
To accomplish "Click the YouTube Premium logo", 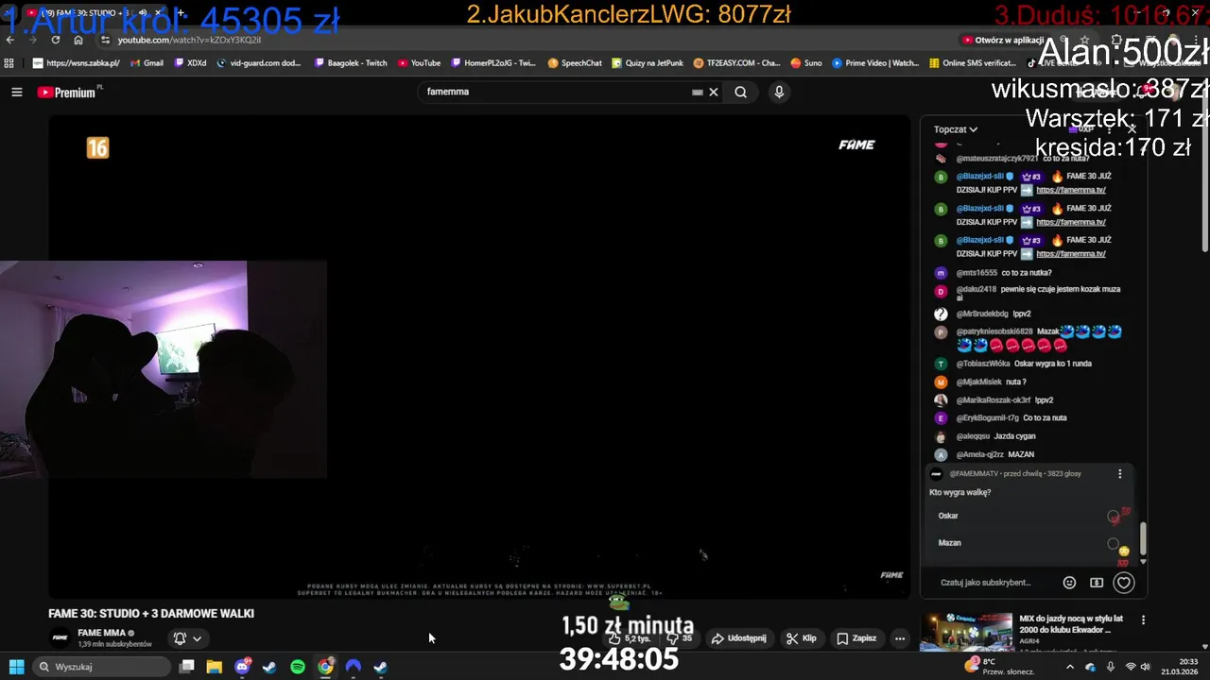I will click(x=66, y=92).
